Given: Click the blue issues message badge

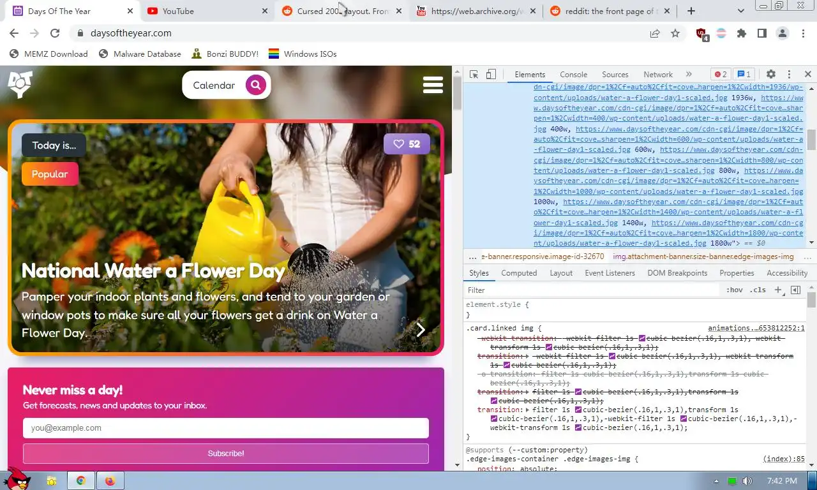Looking at the screenshot, I should pyautogui.click(x=744, y=75).
